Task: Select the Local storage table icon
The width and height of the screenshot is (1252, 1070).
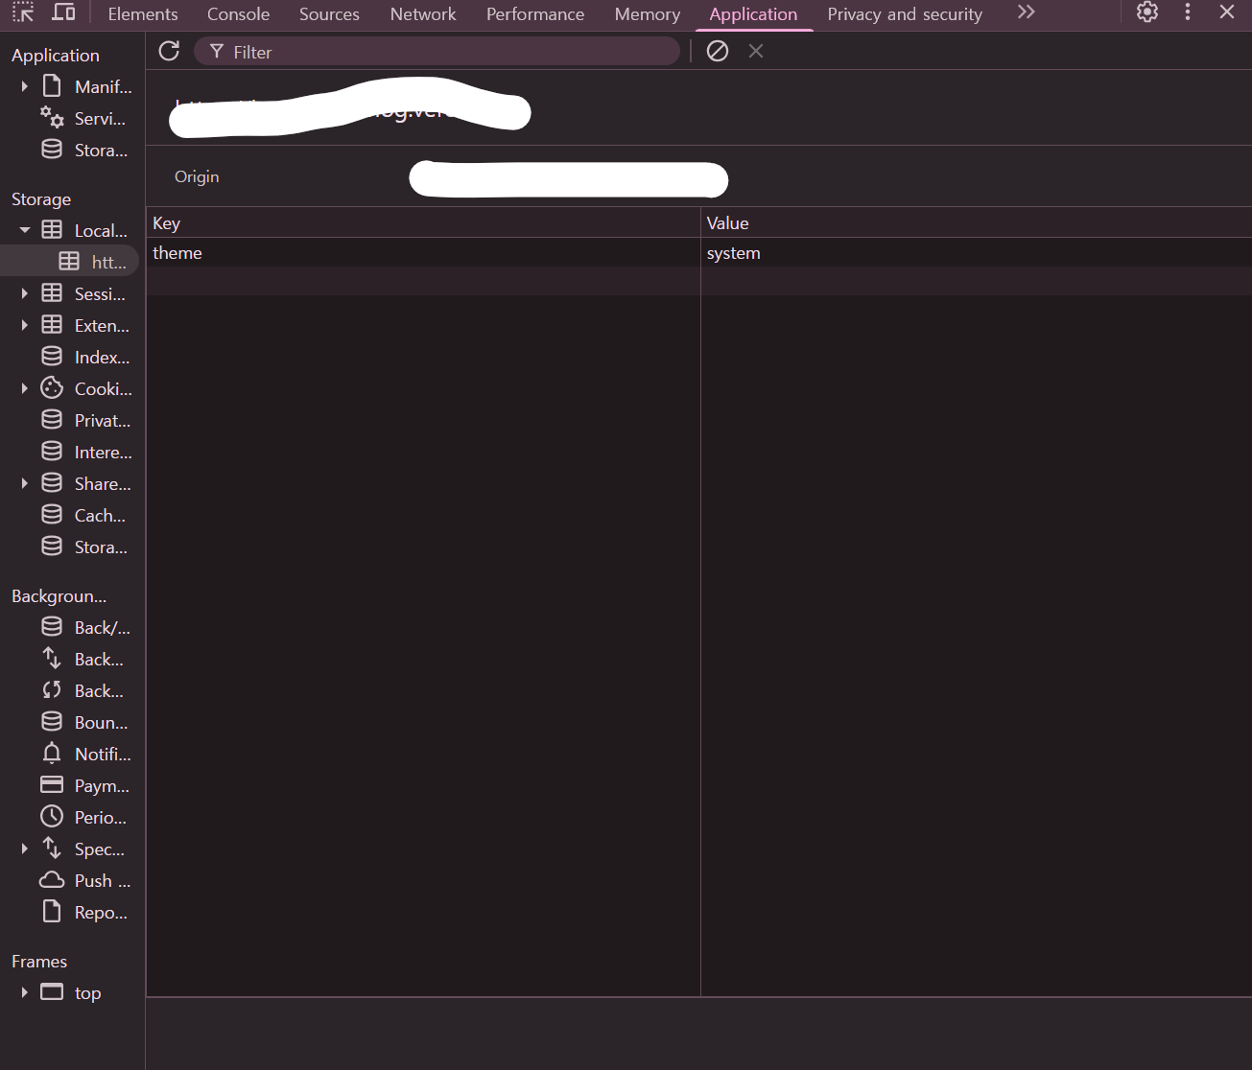Action: [x=52, y=230]
